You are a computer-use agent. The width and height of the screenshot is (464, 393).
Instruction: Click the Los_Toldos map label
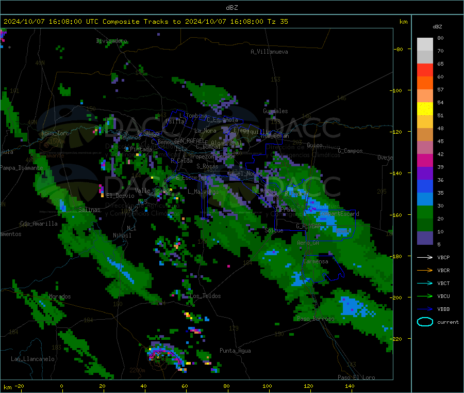click(205, 296)
